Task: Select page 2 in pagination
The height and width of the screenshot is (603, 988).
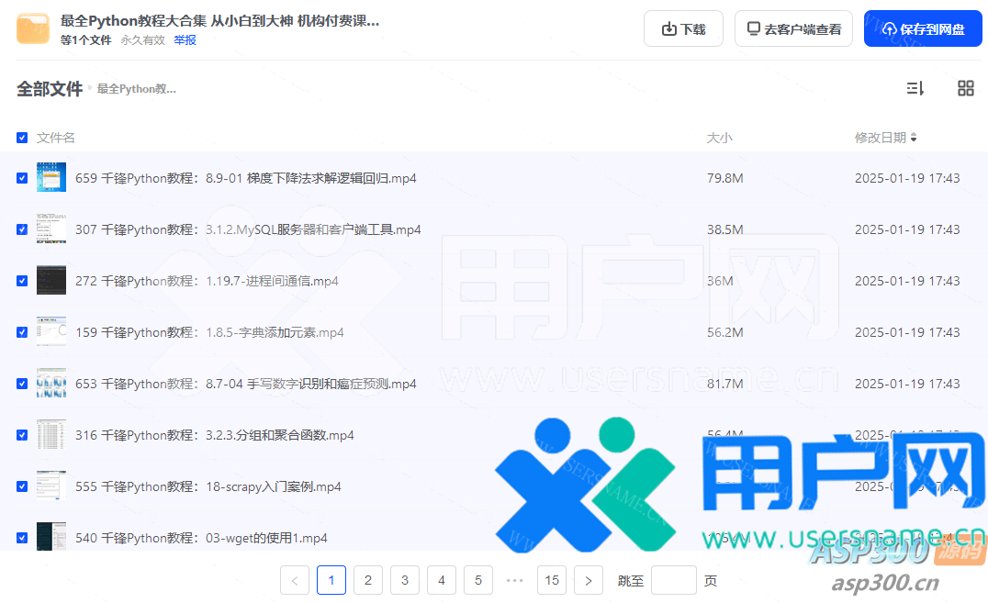Action: click(x=368, y=580)
